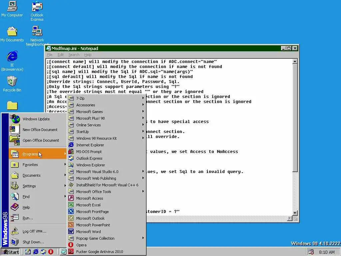The image size is (341, 256).
Task: Expand the Online Services submenu
Action: point(107,125)
